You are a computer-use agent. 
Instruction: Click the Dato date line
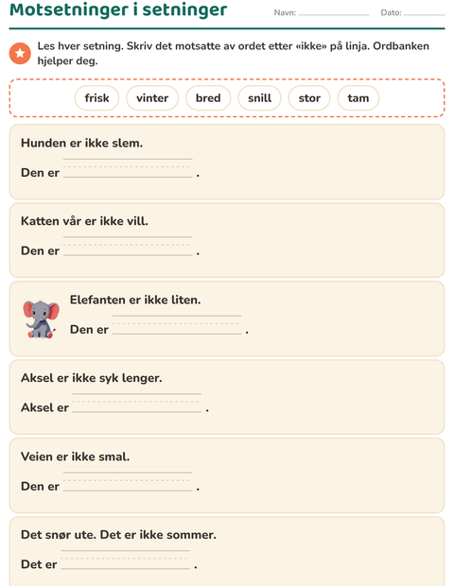click(424, 12)
